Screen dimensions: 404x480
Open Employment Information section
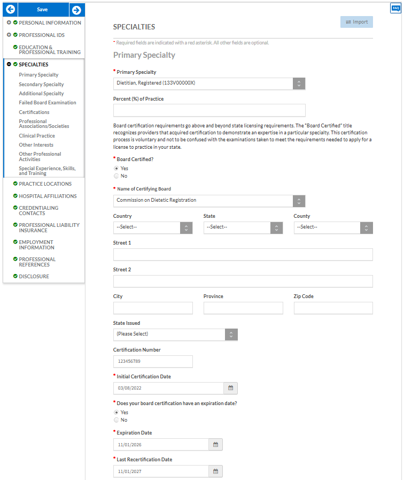pyautogui.click(x=36, y=245)
